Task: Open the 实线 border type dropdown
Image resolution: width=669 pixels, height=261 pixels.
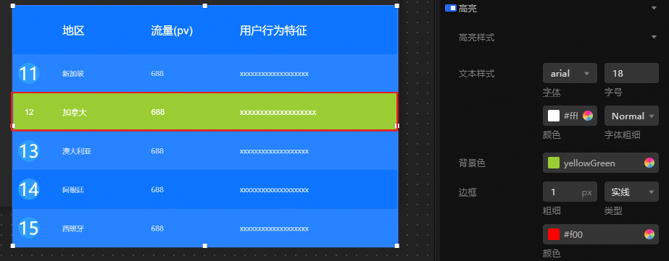Action: 631,192
